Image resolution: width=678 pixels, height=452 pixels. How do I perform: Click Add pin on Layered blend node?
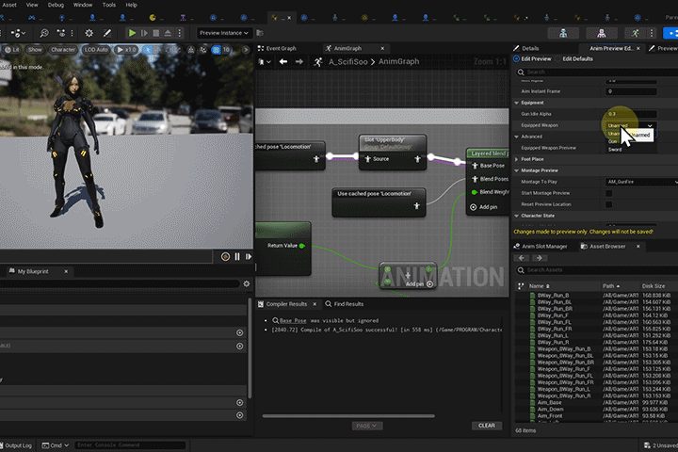coord(484,207)
